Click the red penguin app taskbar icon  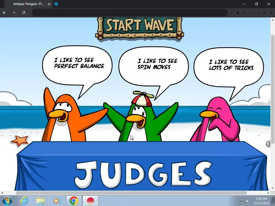pos(91,201)
